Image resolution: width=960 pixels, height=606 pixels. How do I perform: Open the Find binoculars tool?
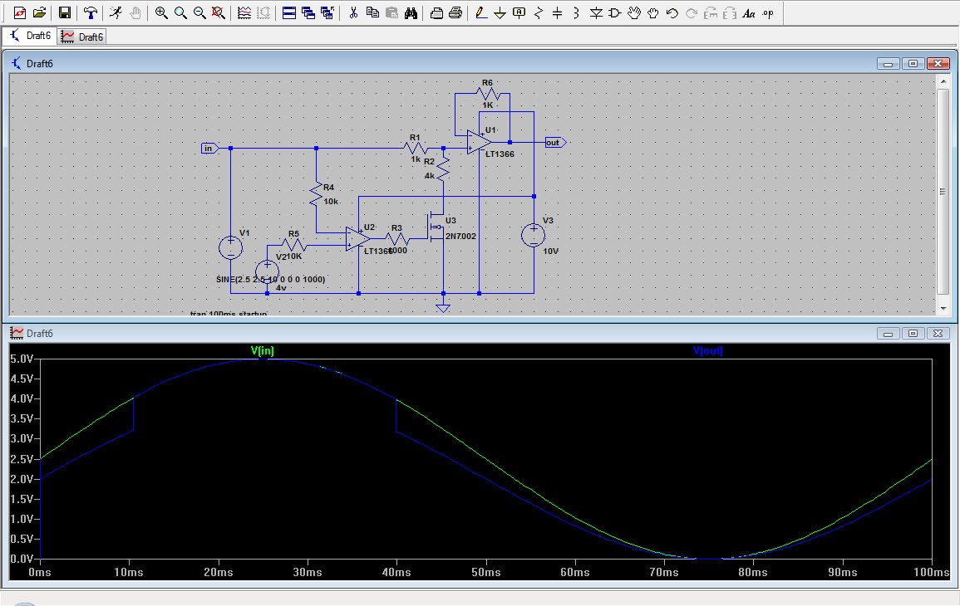click(x=411, y=13)
